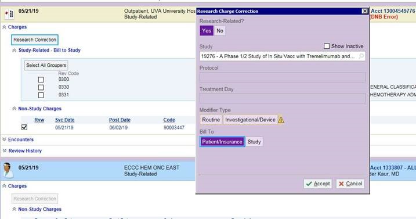
Task: Collapse Study-Related - Bill to Study section
Action: coord(15,50)
